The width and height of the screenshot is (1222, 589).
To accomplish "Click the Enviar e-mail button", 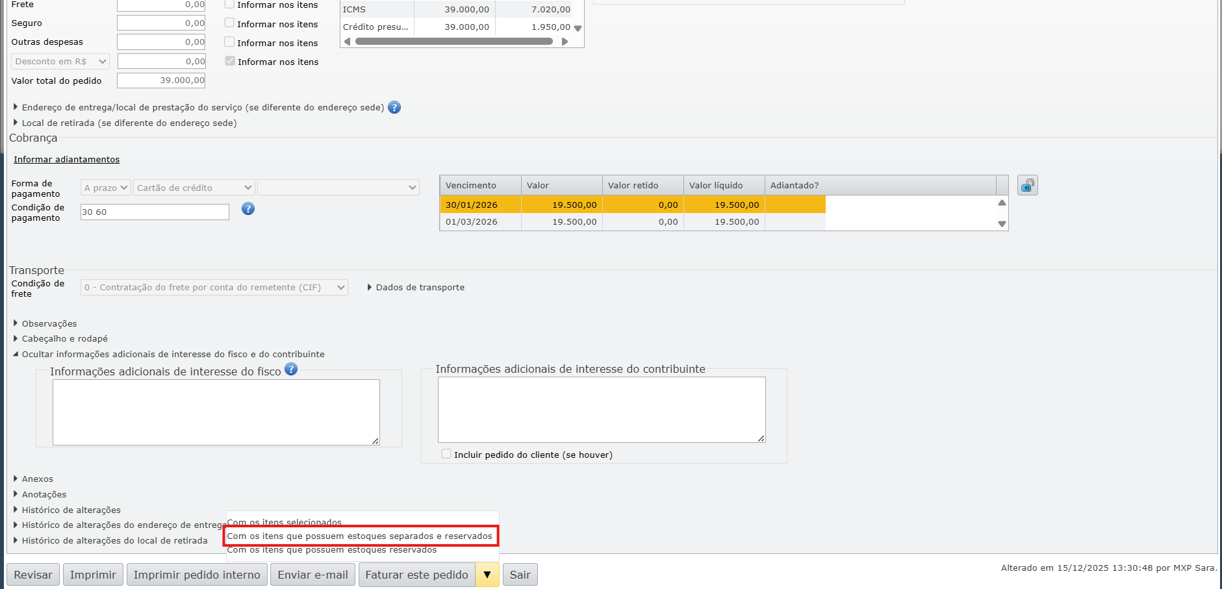I will 313,575.
